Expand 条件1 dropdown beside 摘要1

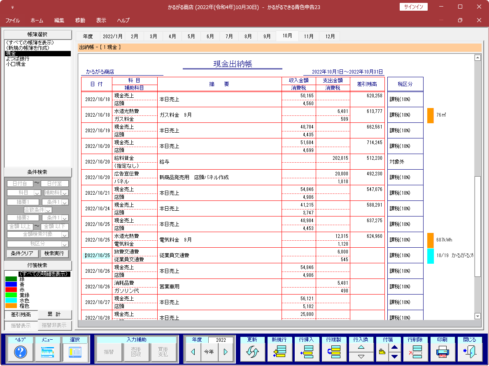pyautogui.click(x=65, y=202)
